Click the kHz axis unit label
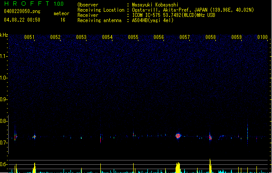The image size is (272, 173). click(x=4, y=35)
